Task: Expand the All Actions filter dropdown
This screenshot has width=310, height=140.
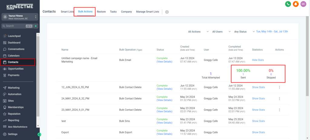Action: click(198, 31)
